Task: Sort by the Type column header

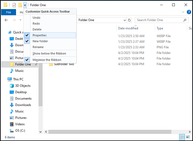Action: [160, 28]
